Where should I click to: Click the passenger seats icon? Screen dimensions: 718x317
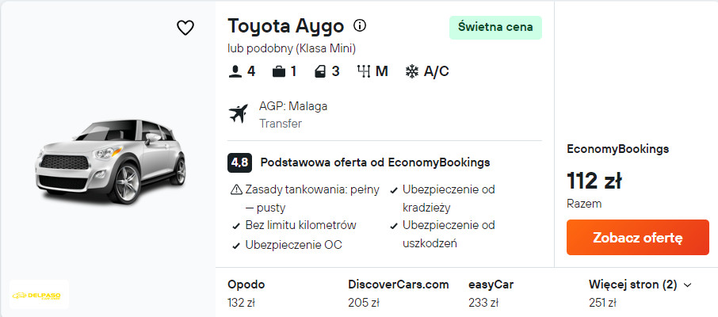235,71
